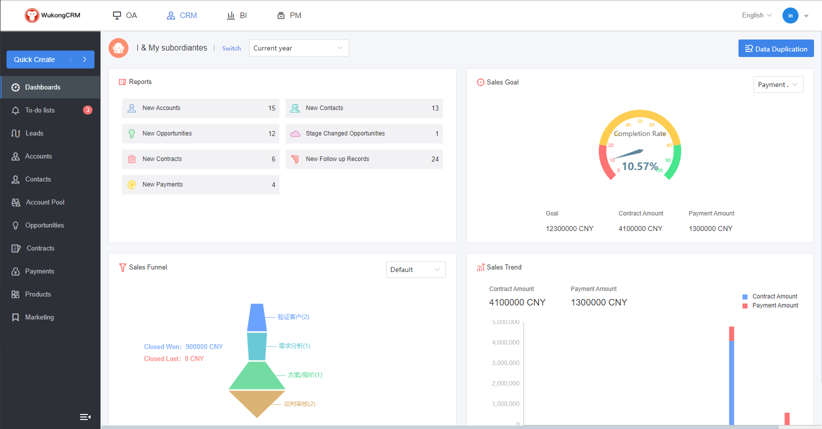822x429 pixels.
Task: Click the OA monitor icon
Action: [x=117, y=15]
